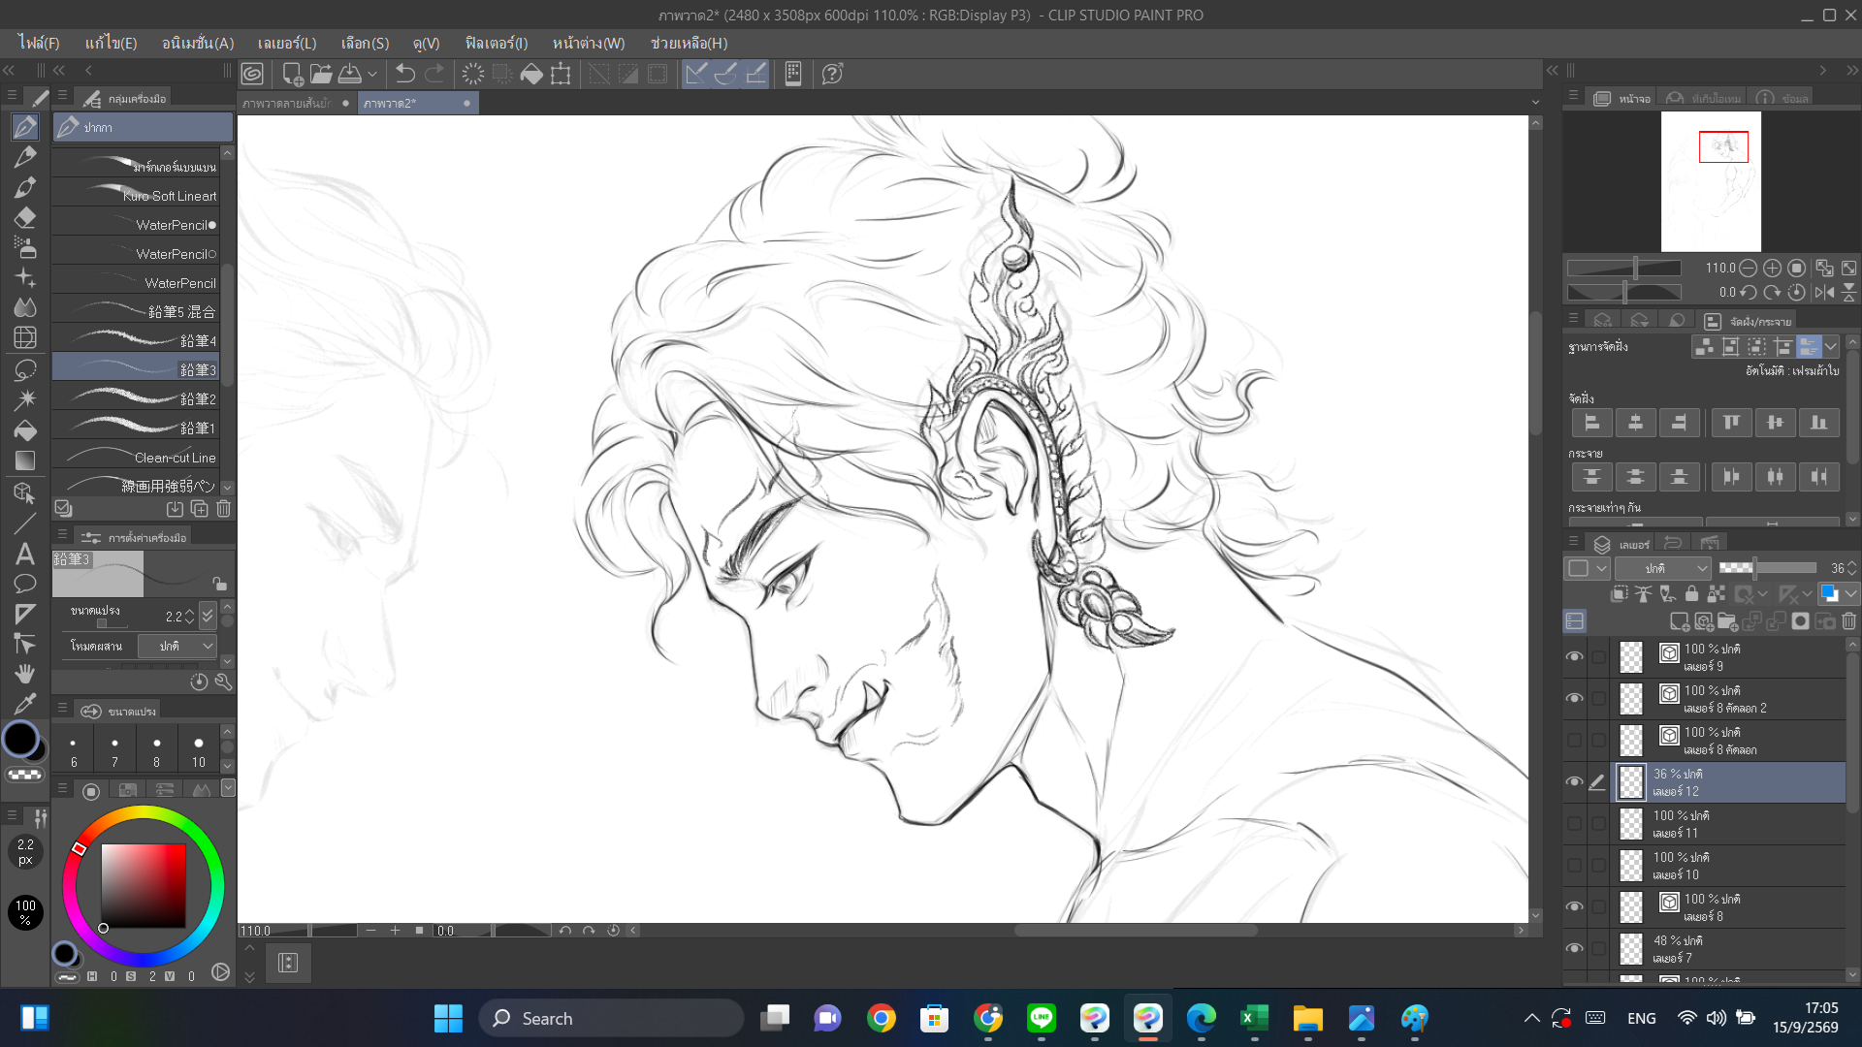The width and height of the screenshot is (1862, 1047).
Task: Open brush size dropdown arrow
Action: 208,617
